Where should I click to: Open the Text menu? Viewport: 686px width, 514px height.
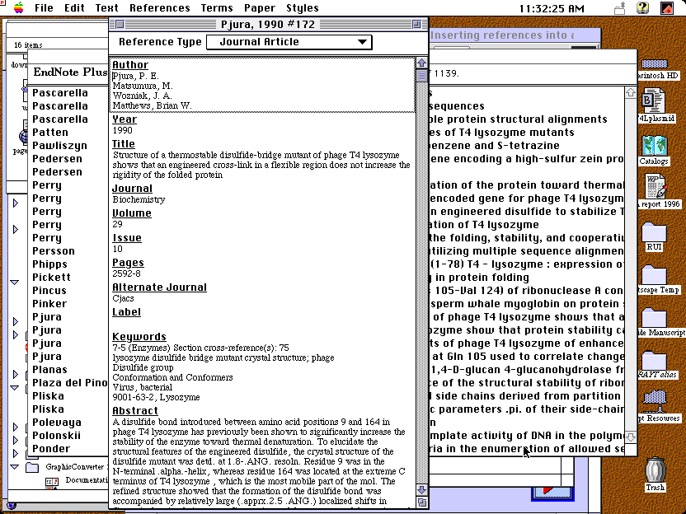106,8
